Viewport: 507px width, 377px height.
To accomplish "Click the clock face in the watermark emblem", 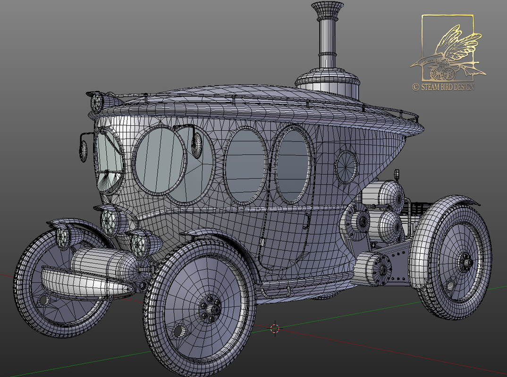I will 449,74.
